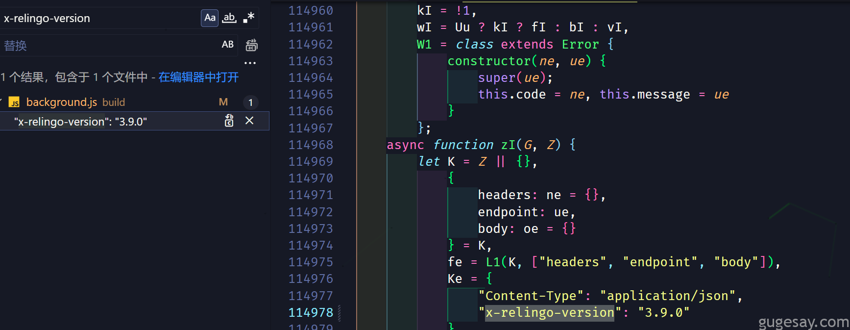Expand search details via three dots
Screen dimensions: 850x330
pyautogui.click(x=250, y=63)
